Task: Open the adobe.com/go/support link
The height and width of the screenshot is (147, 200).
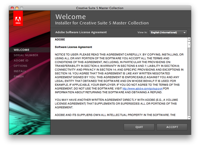Action: [x=142, y=88]
